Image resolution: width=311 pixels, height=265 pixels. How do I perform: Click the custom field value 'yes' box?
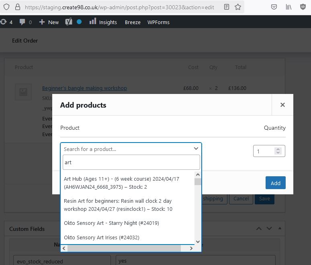pos(196,260)
